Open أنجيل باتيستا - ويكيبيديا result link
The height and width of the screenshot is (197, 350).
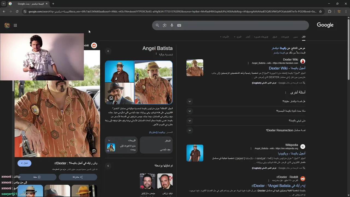tap(291, 153)
